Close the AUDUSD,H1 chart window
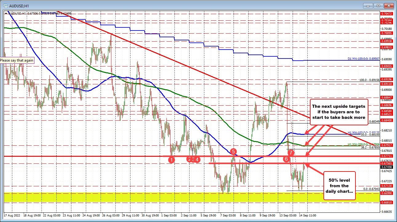 [389, 6]
